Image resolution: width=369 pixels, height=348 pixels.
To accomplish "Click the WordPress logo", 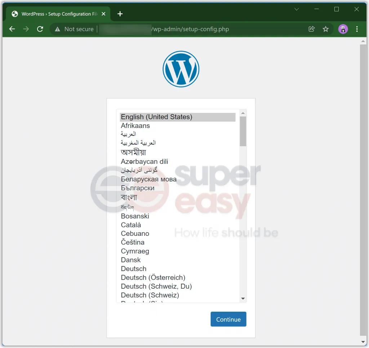I will 181,69.
